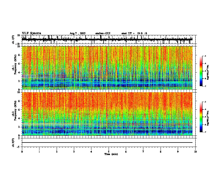The width and height of the screenshot is (220, 170).
Task: Click the time axis tick label "6"
Action: click(126, 152)
